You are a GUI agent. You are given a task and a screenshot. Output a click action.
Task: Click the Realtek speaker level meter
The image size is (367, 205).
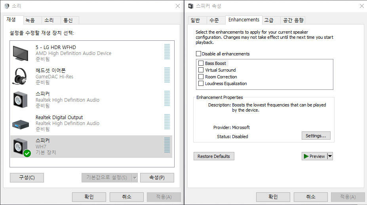coord(167,98)
